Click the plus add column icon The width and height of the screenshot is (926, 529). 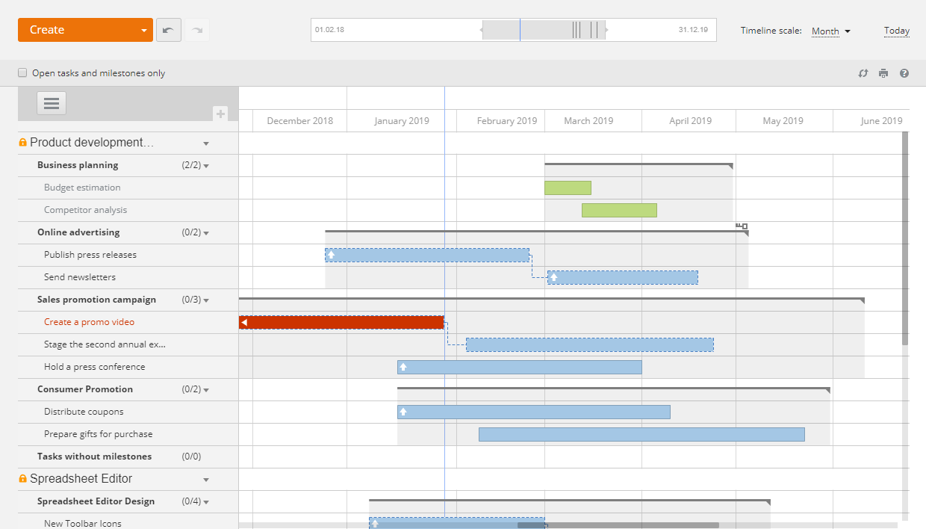tap(220, 114)
